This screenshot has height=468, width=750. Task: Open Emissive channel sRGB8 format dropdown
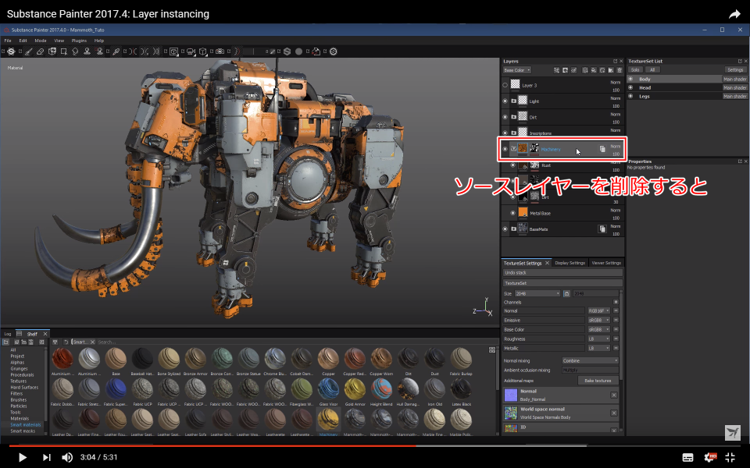[x=599, y=320]
